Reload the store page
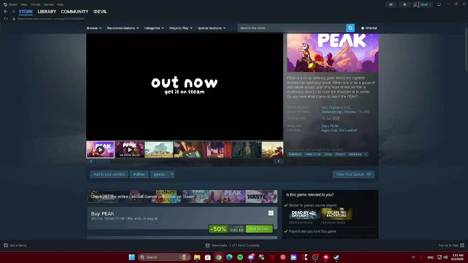Image resolution: width=468 pixels, height=263 pixels. point(6,19)
